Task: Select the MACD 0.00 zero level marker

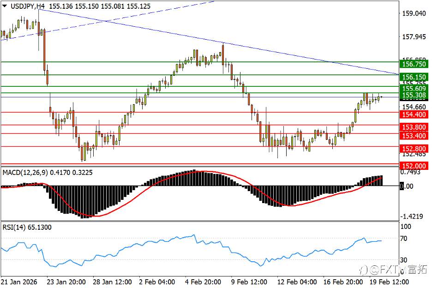Action: (x=407, y=186)
